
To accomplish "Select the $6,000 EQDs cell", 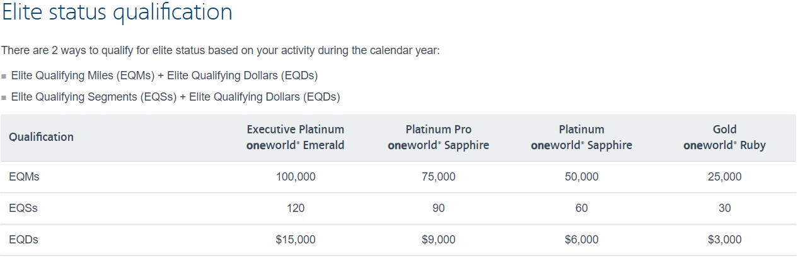I will [x=581, y=239].
